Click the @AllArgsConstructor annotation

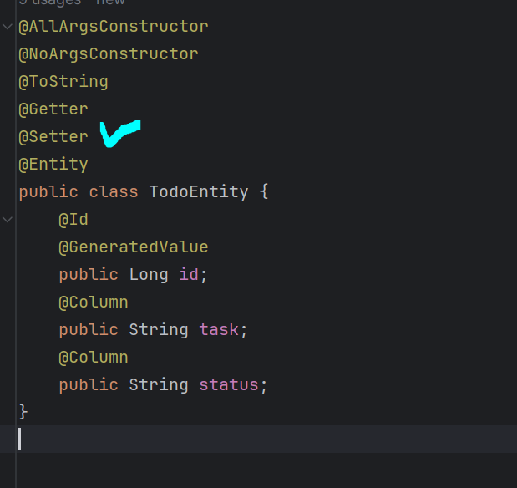114,27
